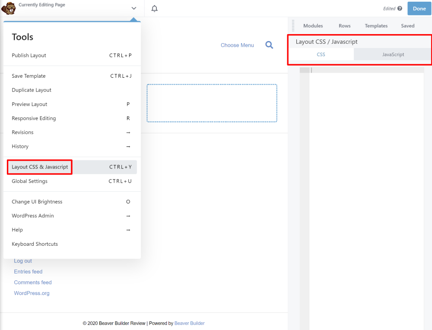Open the notifications bell icon
Screen dimensions: 432x330
(155, 9)
